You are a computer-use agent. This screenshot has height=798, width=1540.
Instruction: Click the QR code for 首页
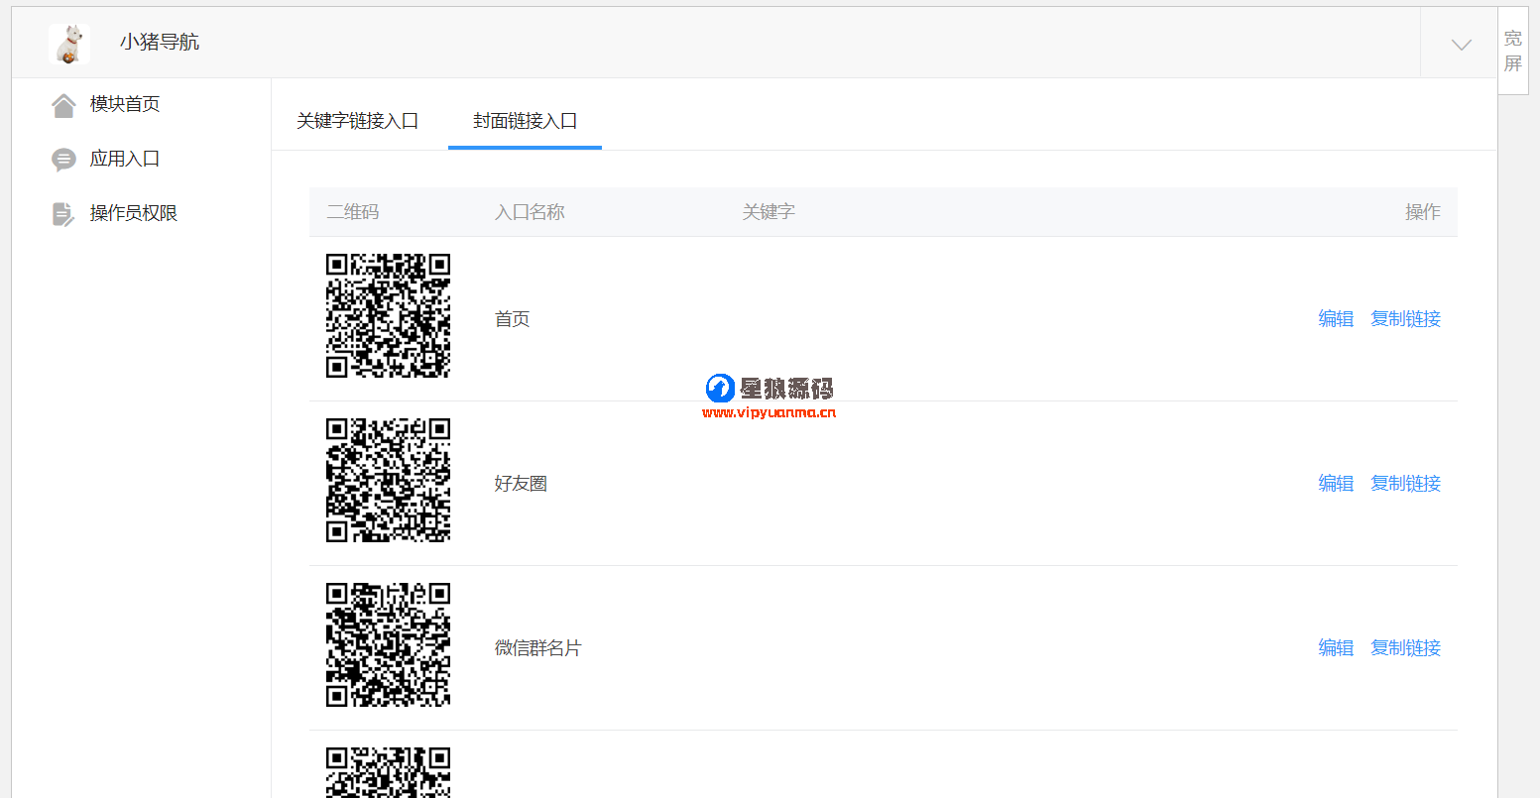389,315
